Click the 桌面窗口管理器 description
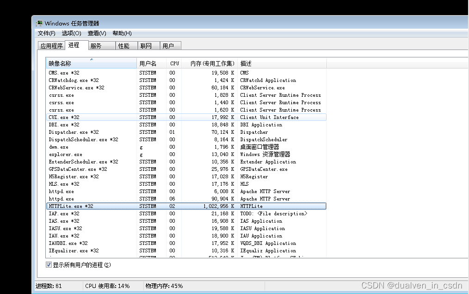 click(259, 147)
